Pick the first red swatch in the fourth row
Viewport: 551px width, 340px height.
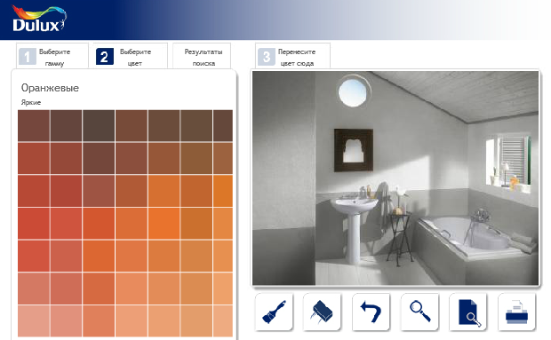click(x=34, y=224)
